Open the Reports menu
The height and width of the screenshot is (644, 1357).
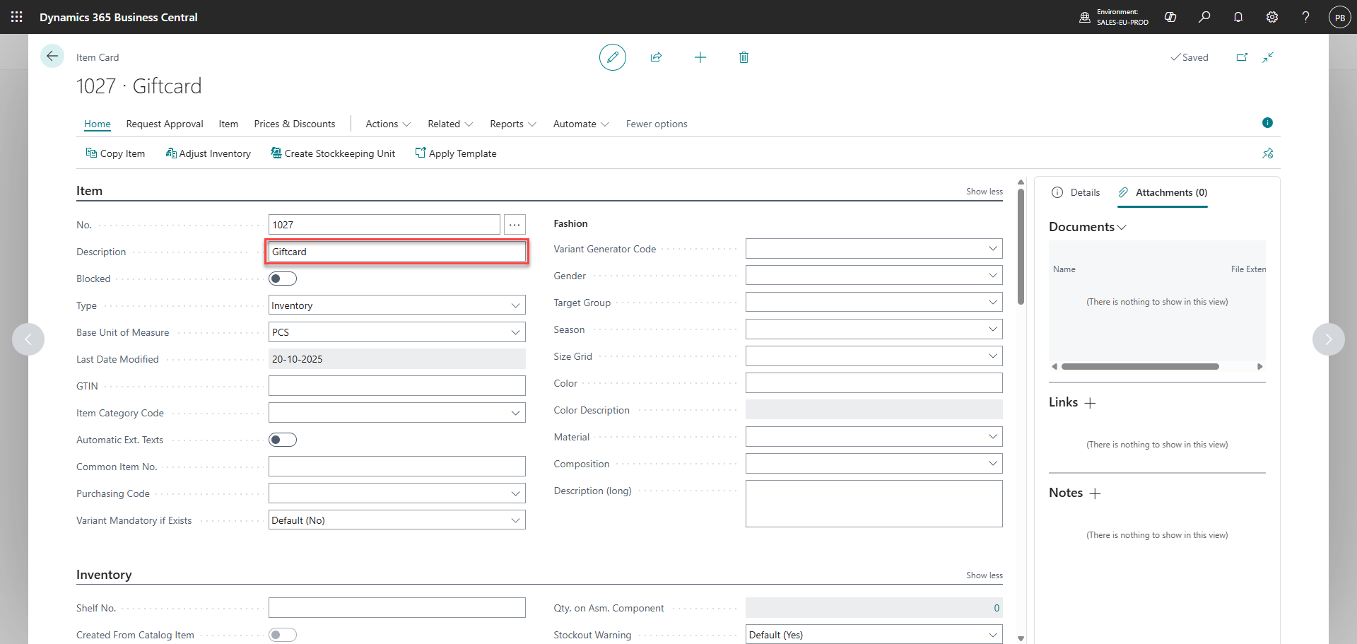pyautogui.click(x=513, y=124)
